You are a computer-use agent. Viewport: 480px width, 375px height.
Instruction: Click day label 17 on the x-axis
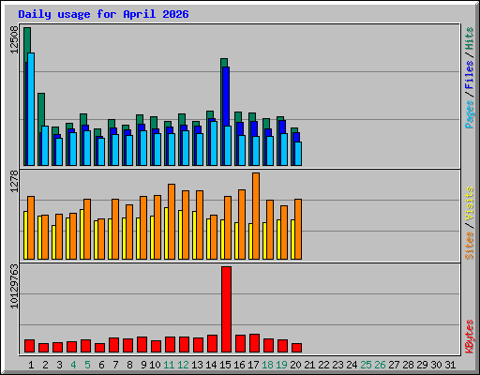coord(253,365)
